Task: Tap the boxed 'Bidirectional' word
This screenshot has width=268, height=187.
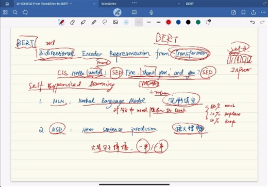Action: click(56, 53)
